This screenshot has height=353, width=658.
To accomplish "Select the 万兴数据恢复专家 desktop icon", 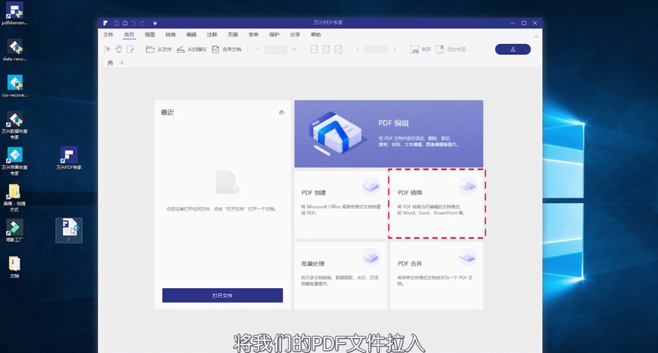I will coord(15,126).
